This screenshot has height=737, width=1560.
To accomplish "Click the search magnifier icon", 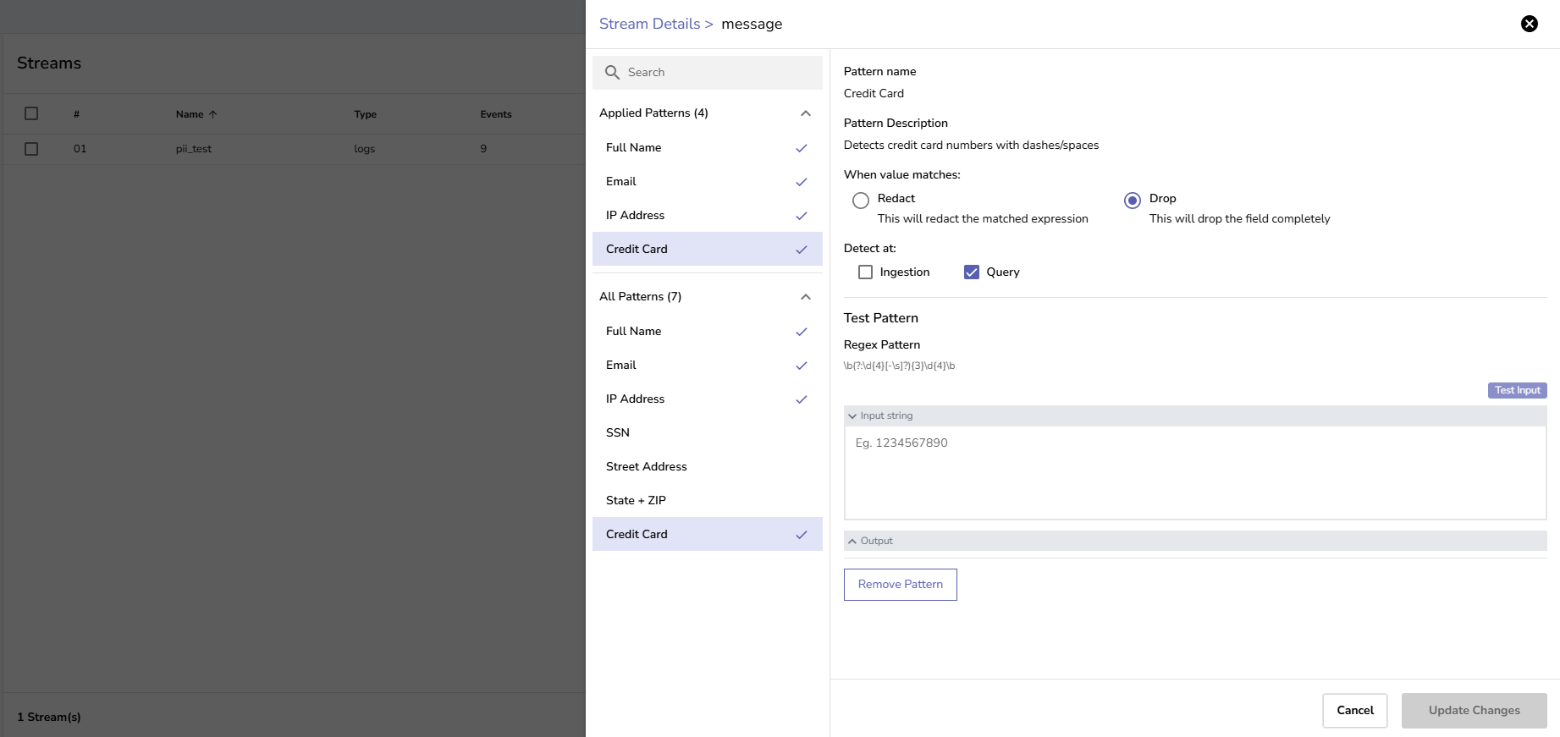I will coord(612,73).
